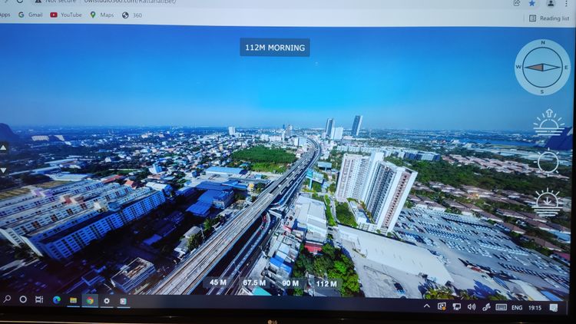Viewport: 576px width, 324px height.
Task: Click the share page icon
Action: [517, 3]
